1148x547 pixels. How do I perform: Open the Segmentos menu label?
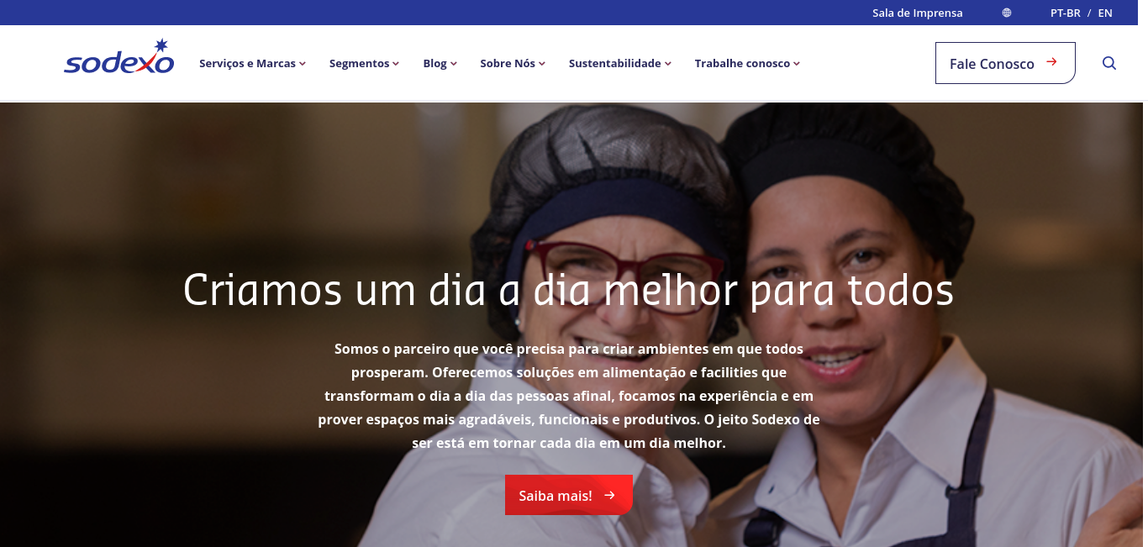point(359,63)
